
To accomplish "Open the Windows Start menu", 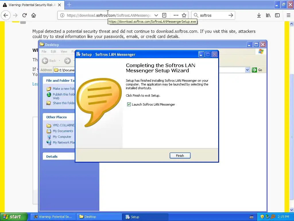I will click(x=13, y=217).
